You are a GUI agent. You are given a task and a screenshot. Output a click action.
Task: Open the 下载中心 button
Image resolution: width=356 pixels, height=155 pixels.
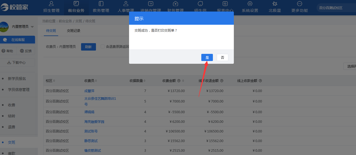point(17,62)
